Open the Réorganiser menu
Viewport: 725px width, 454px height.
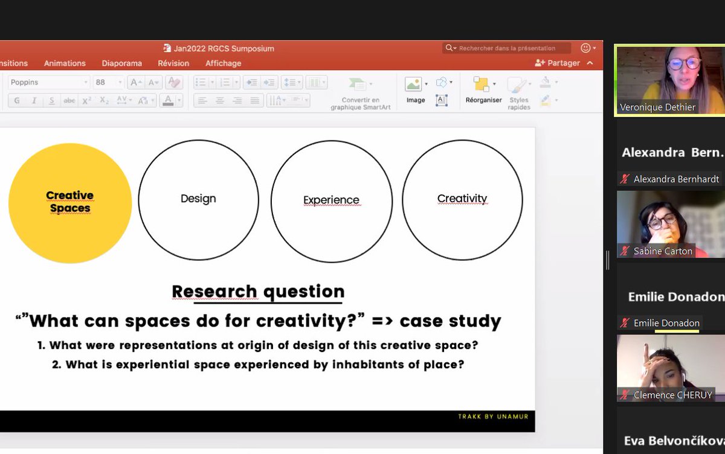pyautogui.click(x=483, y=90)
